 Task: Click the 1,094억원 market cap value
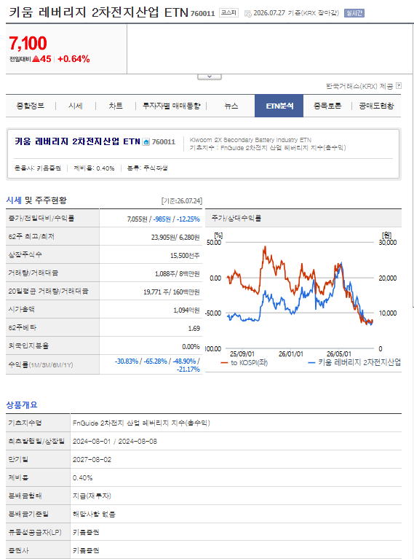click(186, 310)
